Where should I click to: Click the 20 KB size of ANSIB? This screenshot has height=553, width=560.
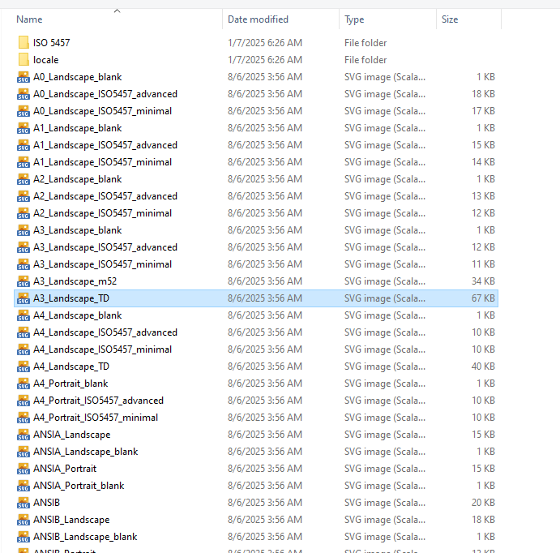(483, 503)
